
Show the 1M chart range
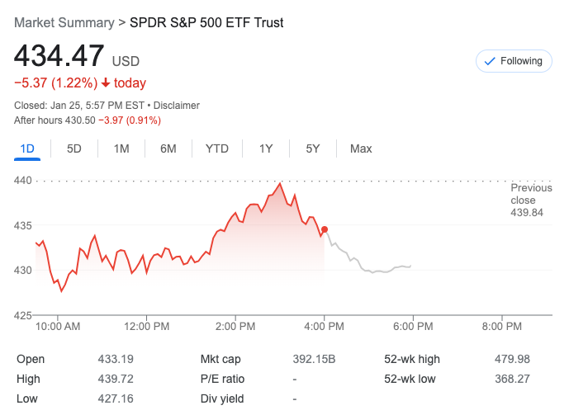tap(121, 149)
